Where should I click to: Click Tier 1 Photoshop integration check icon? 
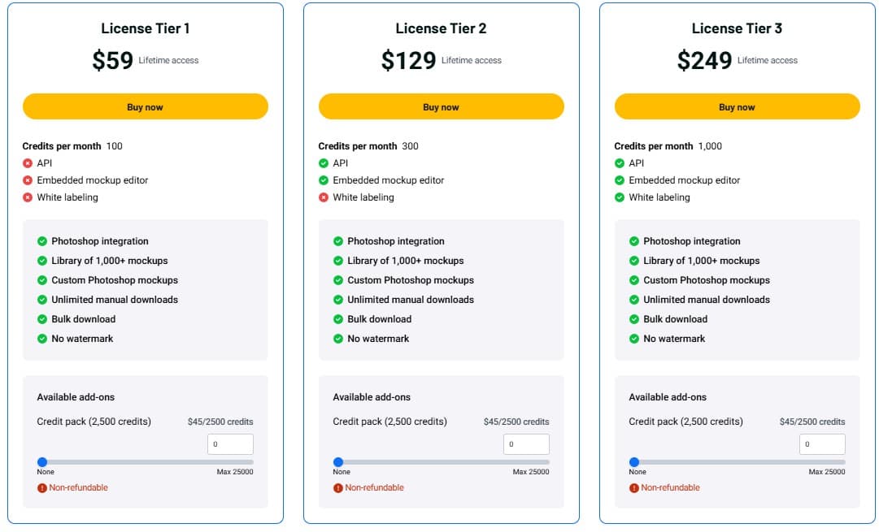[42, 241]
